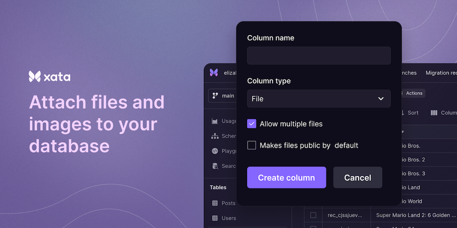
Task: Focus the Column name input field
Action: (319, 56)
